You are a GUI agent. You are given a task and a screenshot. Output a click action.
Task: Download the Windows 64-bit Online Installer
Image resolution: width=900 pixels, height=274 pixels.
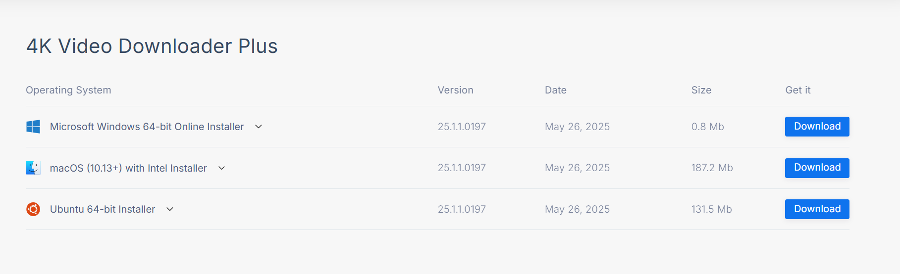click(817, 127)
